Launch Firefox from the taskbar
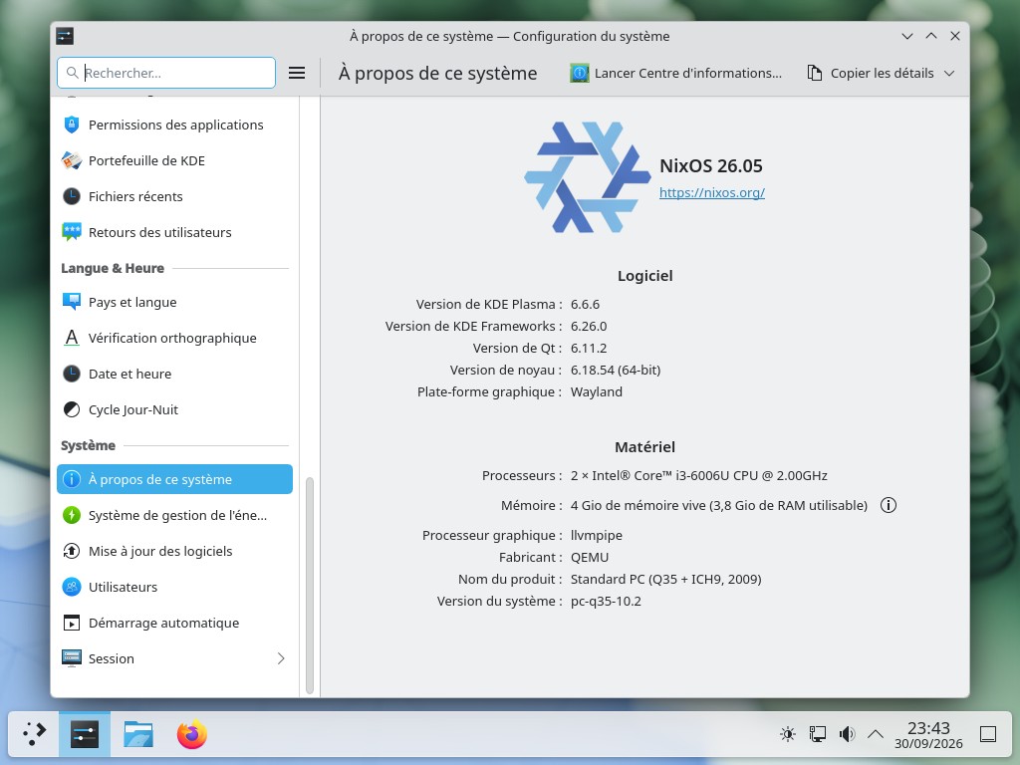Viewport: 1020px width, 765px height. pos(192,734)
